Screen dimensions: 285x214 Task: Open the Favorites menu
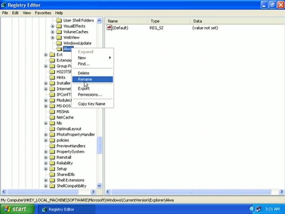(43, 13)
